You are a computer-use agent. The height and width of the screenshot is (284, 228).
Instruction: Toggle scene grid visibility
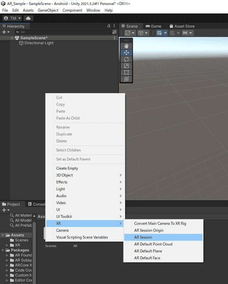click(x=159, y=33)
